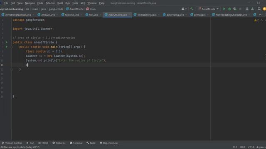Click the UTF-8 encoding indicator
Viewport: 266px width, 149px height.
pyautogui.click(x=251, y=147)
